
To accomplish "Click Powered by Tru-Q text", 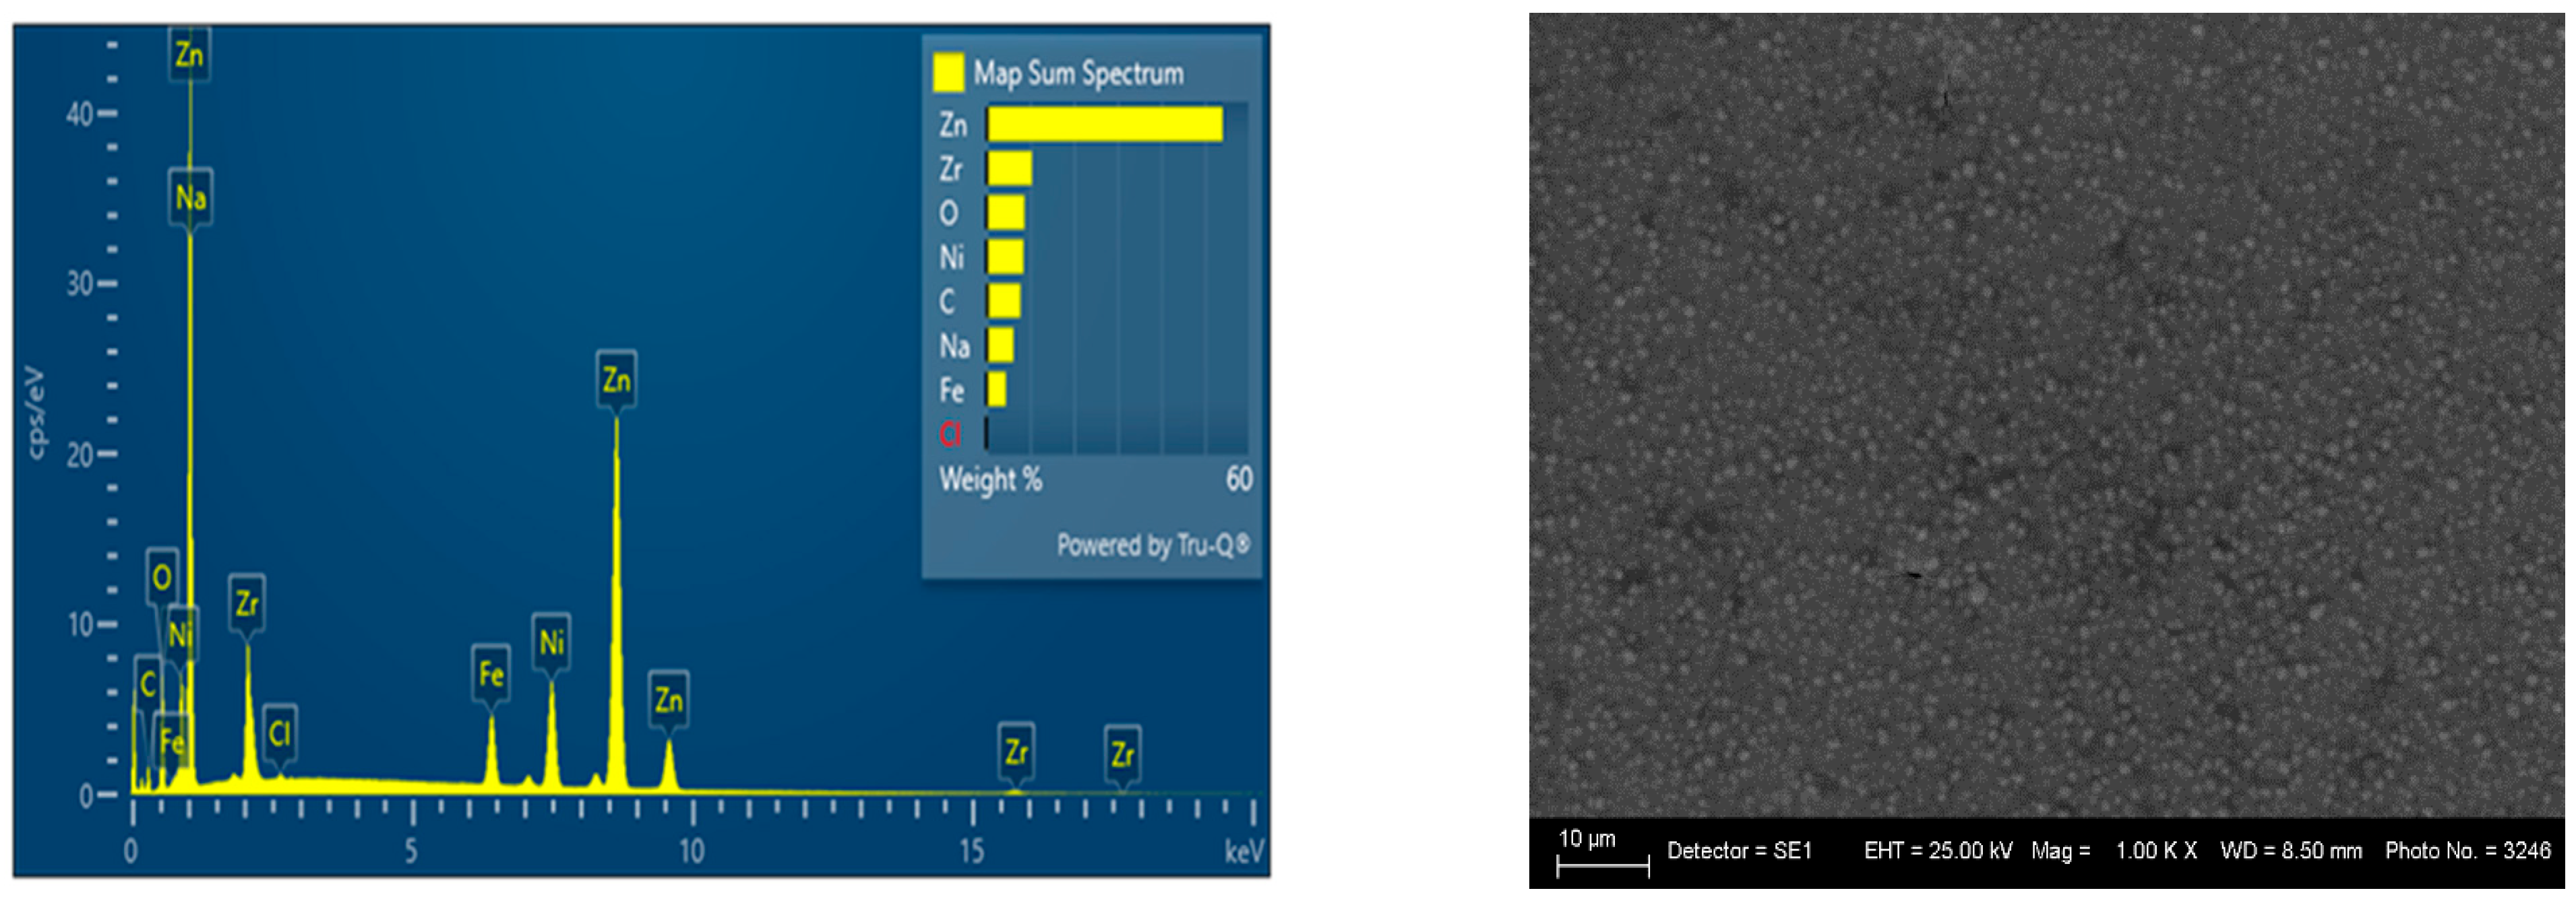I will [1153, 545].
